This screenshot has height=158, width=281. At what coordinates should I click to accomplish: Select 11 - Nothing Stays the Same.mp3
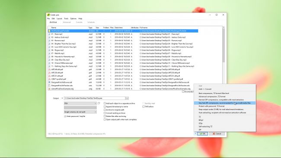pos(123,66)
